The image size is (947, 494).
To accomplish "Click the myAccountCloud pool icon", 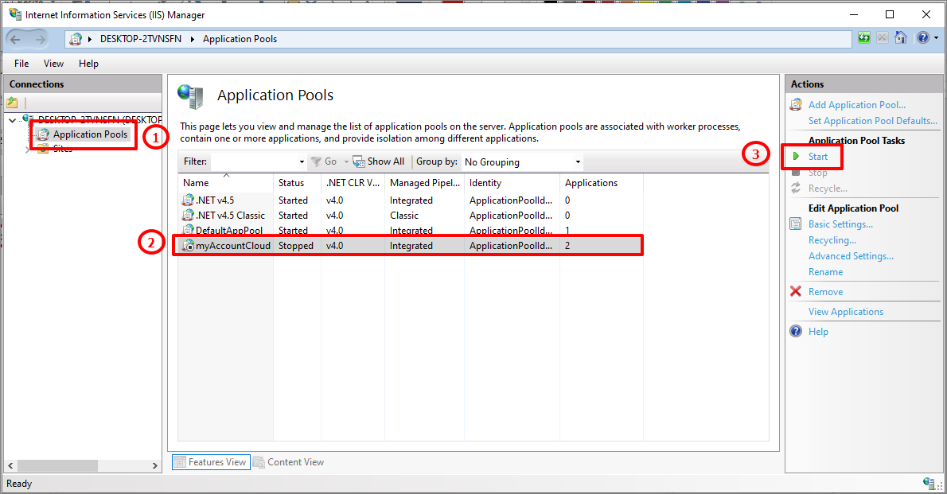I will (x=188, y=246).
